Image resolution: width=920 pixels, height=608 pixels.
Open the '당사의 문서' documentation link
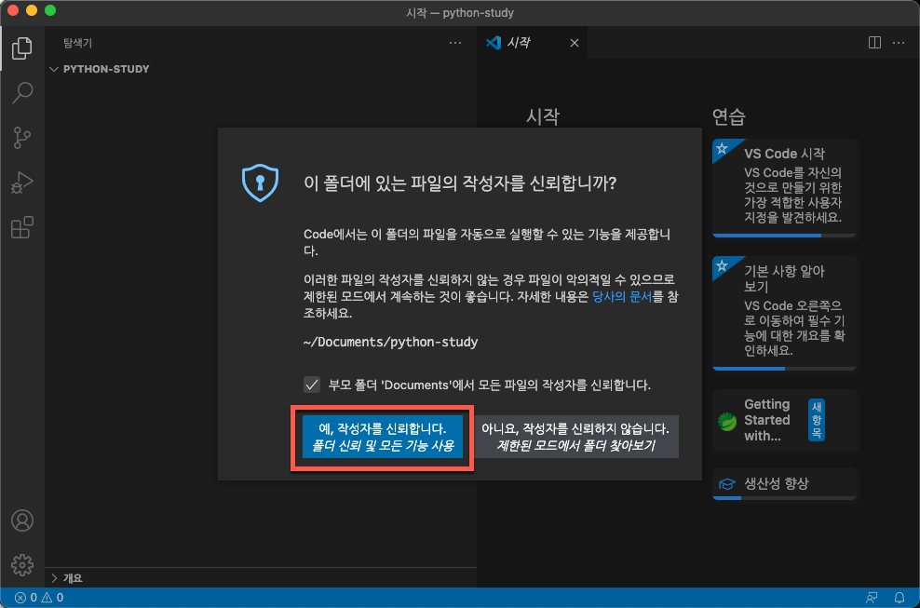pos(622,296)
